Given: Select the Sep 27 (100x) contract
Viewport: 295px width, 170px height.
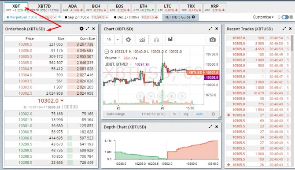Looking at the screenshot, I should click(x=77, y=17).
